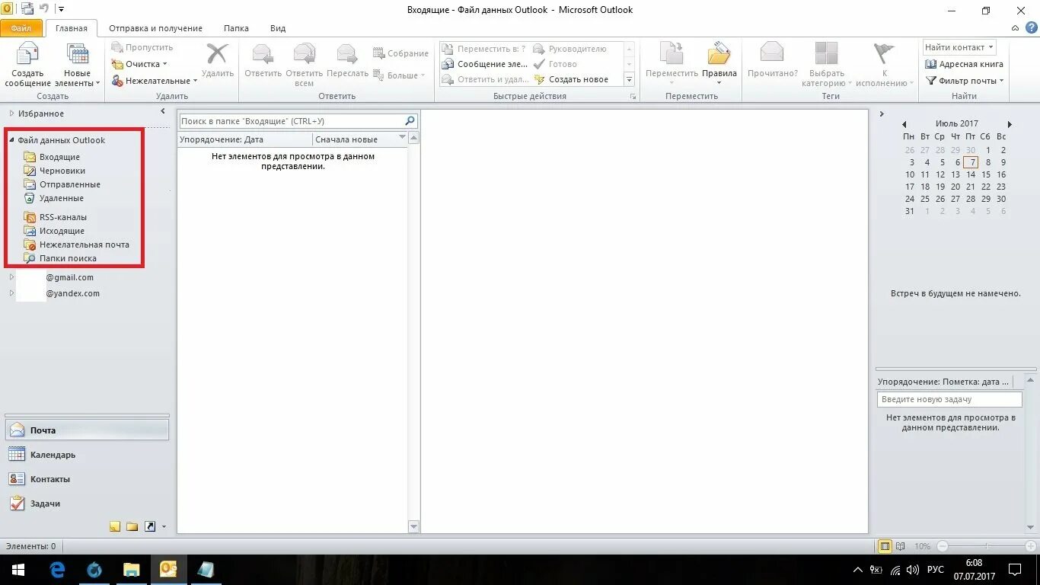The width and height of the screenshot is (1040, 585).
Task: Expand the Quick actions gallery arrow
Action: [x=629, y=79]
